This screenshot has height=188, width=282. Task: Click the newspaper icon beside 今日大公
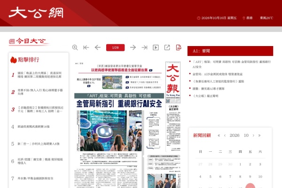12,41
